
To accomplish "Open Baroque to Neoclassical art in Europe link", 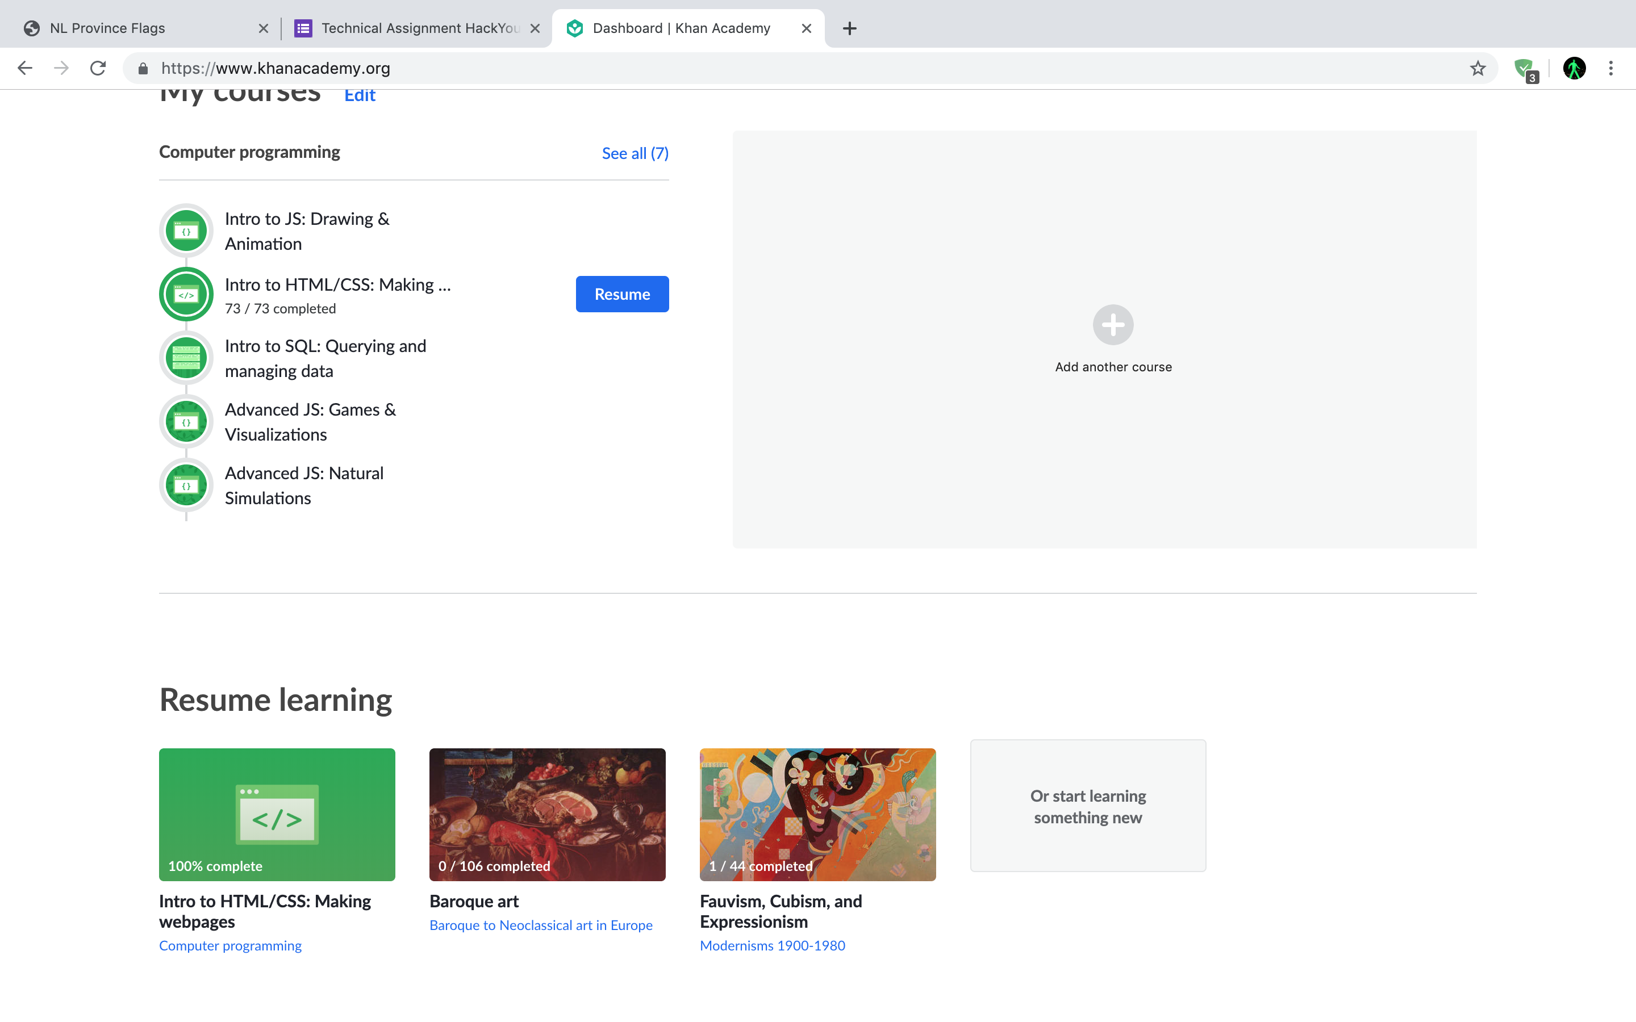I will point(541,925).
